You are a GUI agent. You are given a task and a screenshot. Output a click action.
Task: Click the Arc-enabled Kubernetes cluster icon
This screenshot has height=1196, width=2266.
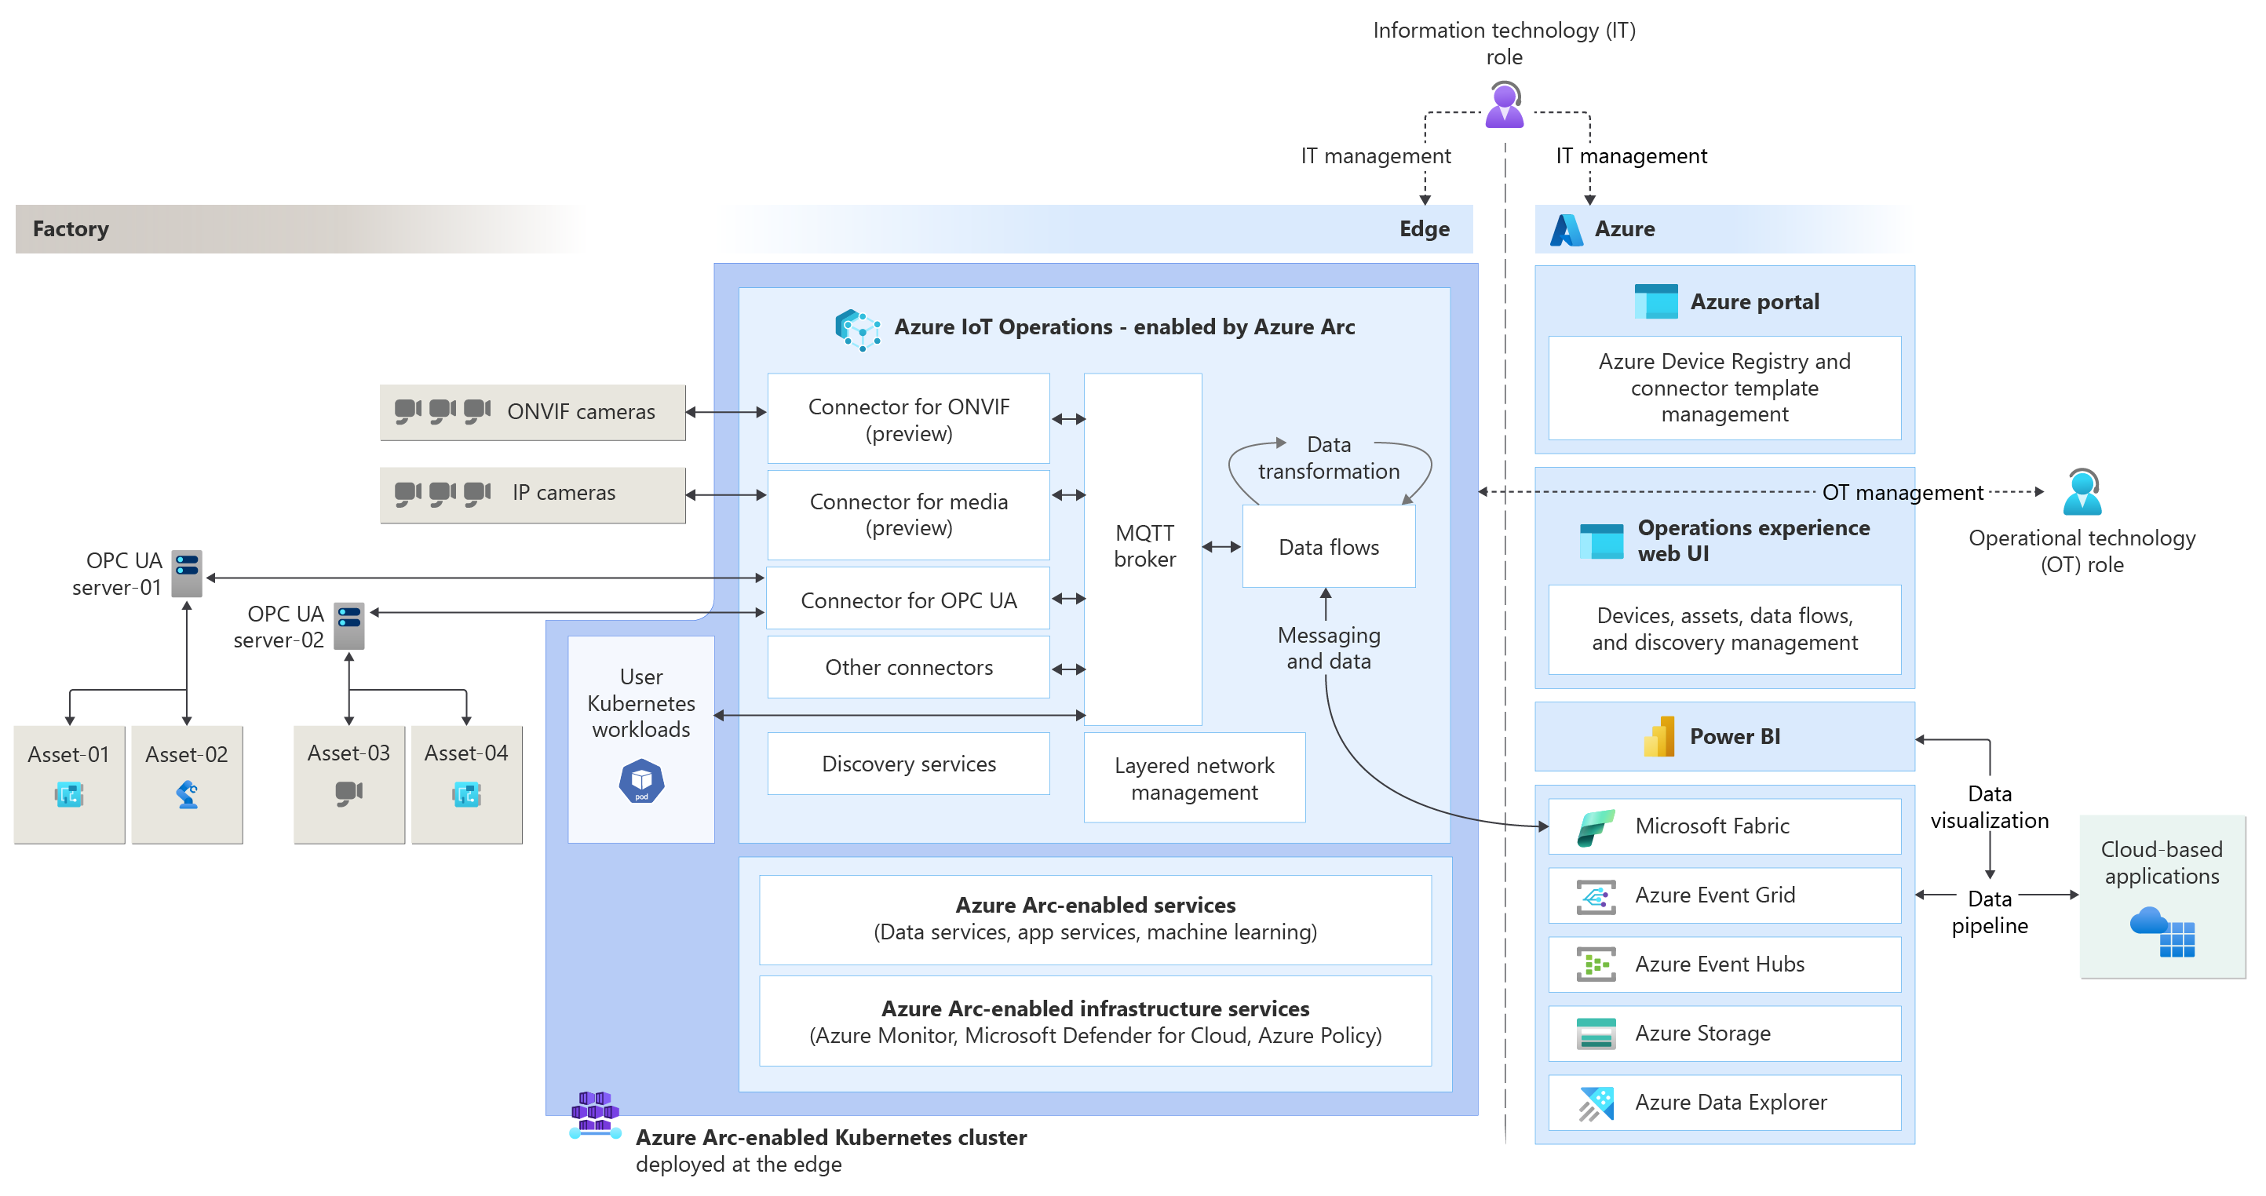pos(595,1115)
